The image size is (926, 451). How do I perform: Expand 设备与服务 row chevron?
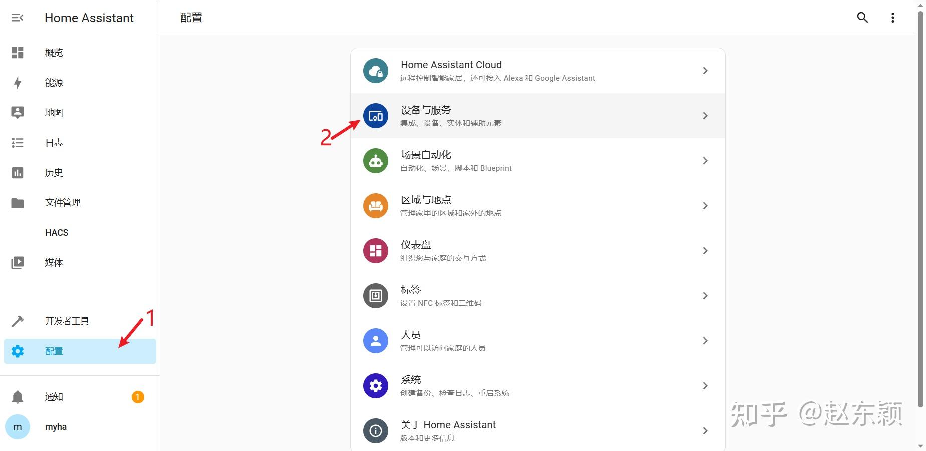point(705,116)
